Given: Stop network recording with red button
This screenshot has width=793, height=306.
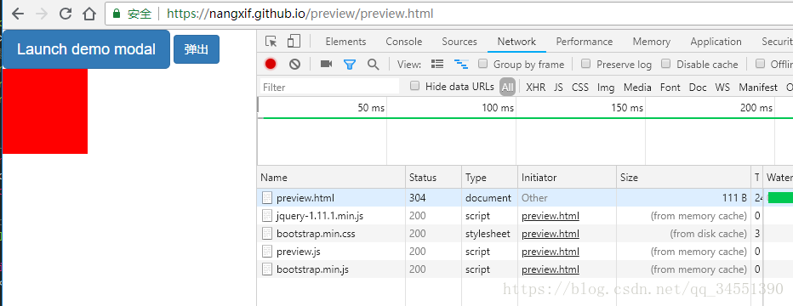Looking at the screenshot, I should pos(271,64).
